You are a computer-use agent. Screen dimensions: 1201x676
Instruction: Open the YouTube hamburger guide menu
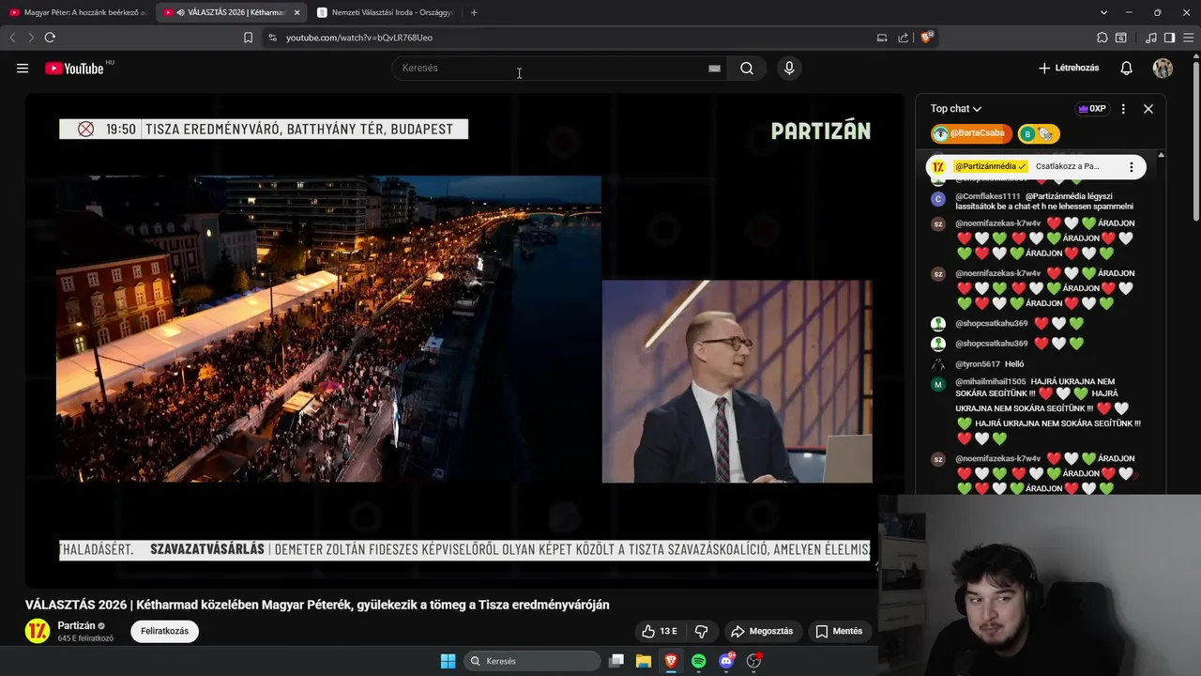point(23,68)
